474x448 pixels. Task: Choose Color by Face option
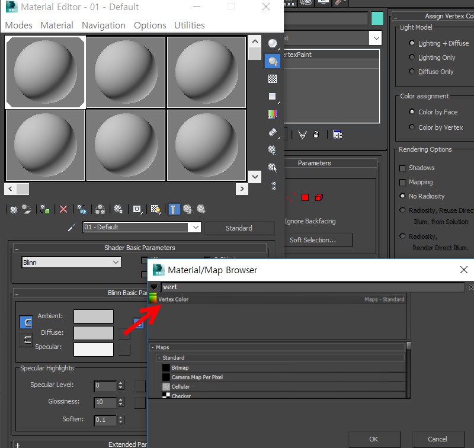pyautogui.click(x=411, y=111)
